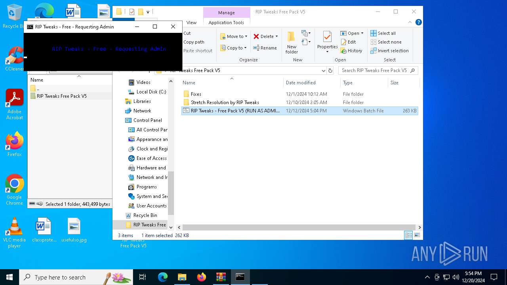
Task: Open Ease of Access tree item
Action: [151, 158]
